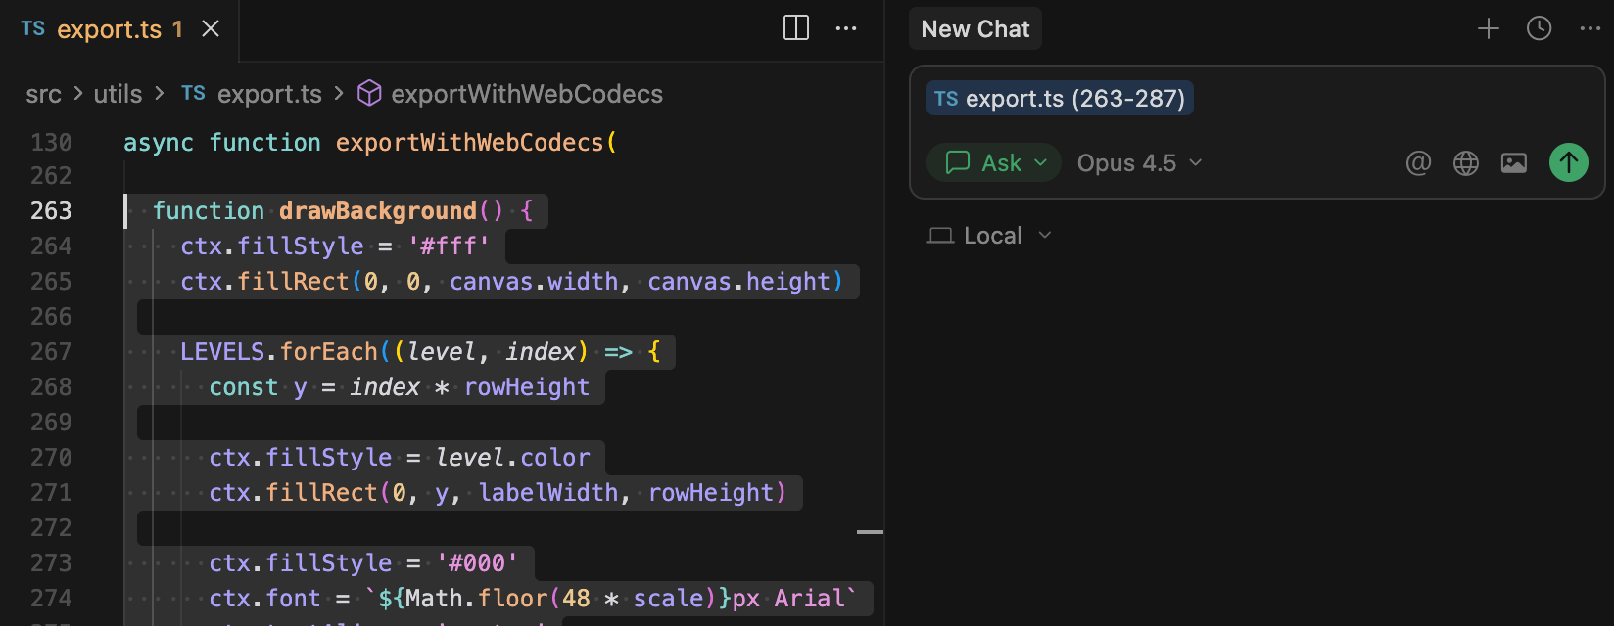This screenshot has width=1614, height=626.
Task: Click the utils breadcrumb folder
Action: (x=118, y=94)
